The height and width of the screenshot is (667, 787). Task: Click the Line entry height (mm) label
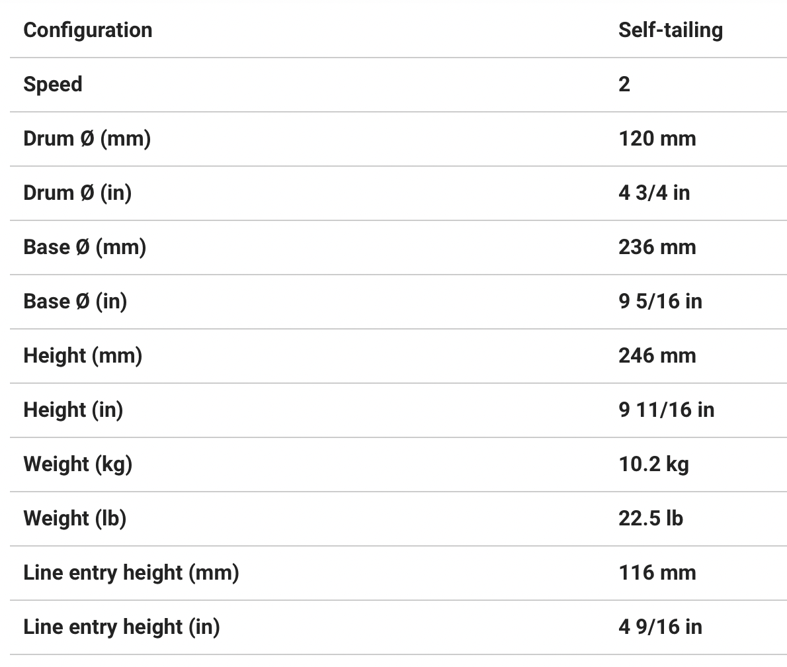(x=131, y=573)
